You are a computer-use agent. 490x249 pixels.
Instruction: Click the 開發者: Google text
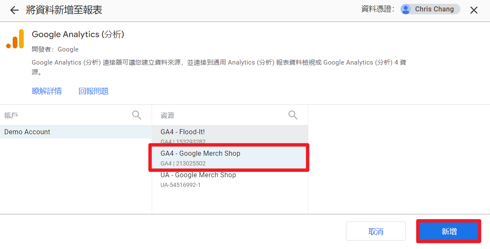(x=55, y=49)
